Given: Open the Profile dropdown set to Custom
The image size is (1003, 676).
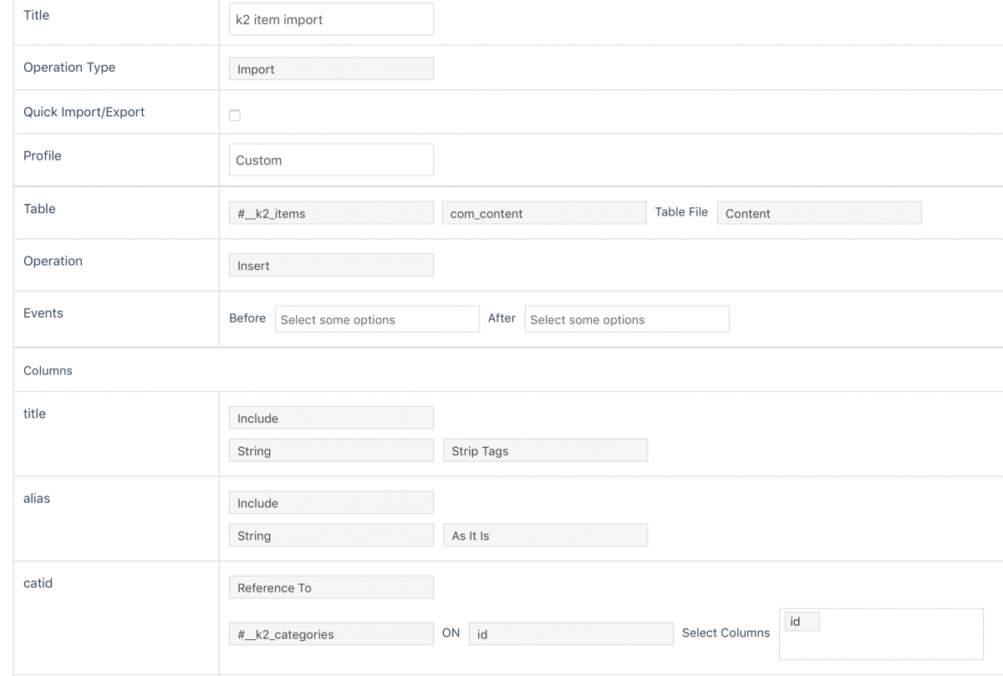Looking at the screenshot, I should tap(331, 160).
